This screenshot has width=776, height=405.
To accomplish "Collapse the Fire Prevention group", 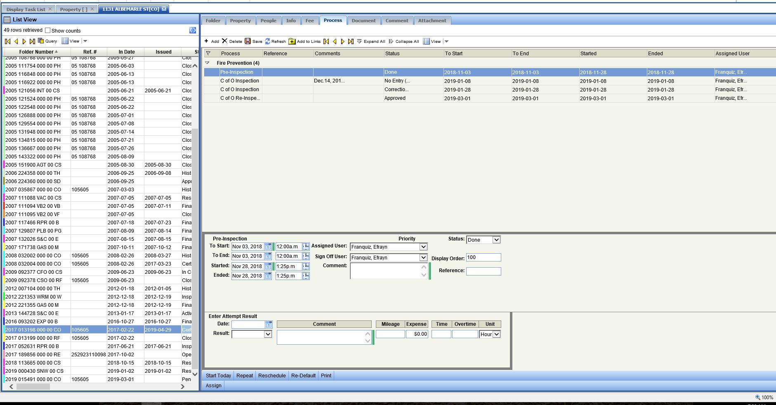I will [208, 63].
